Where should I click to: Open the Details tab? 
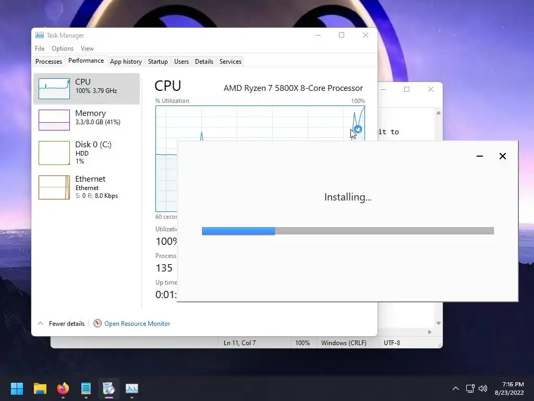coord(204,62)
